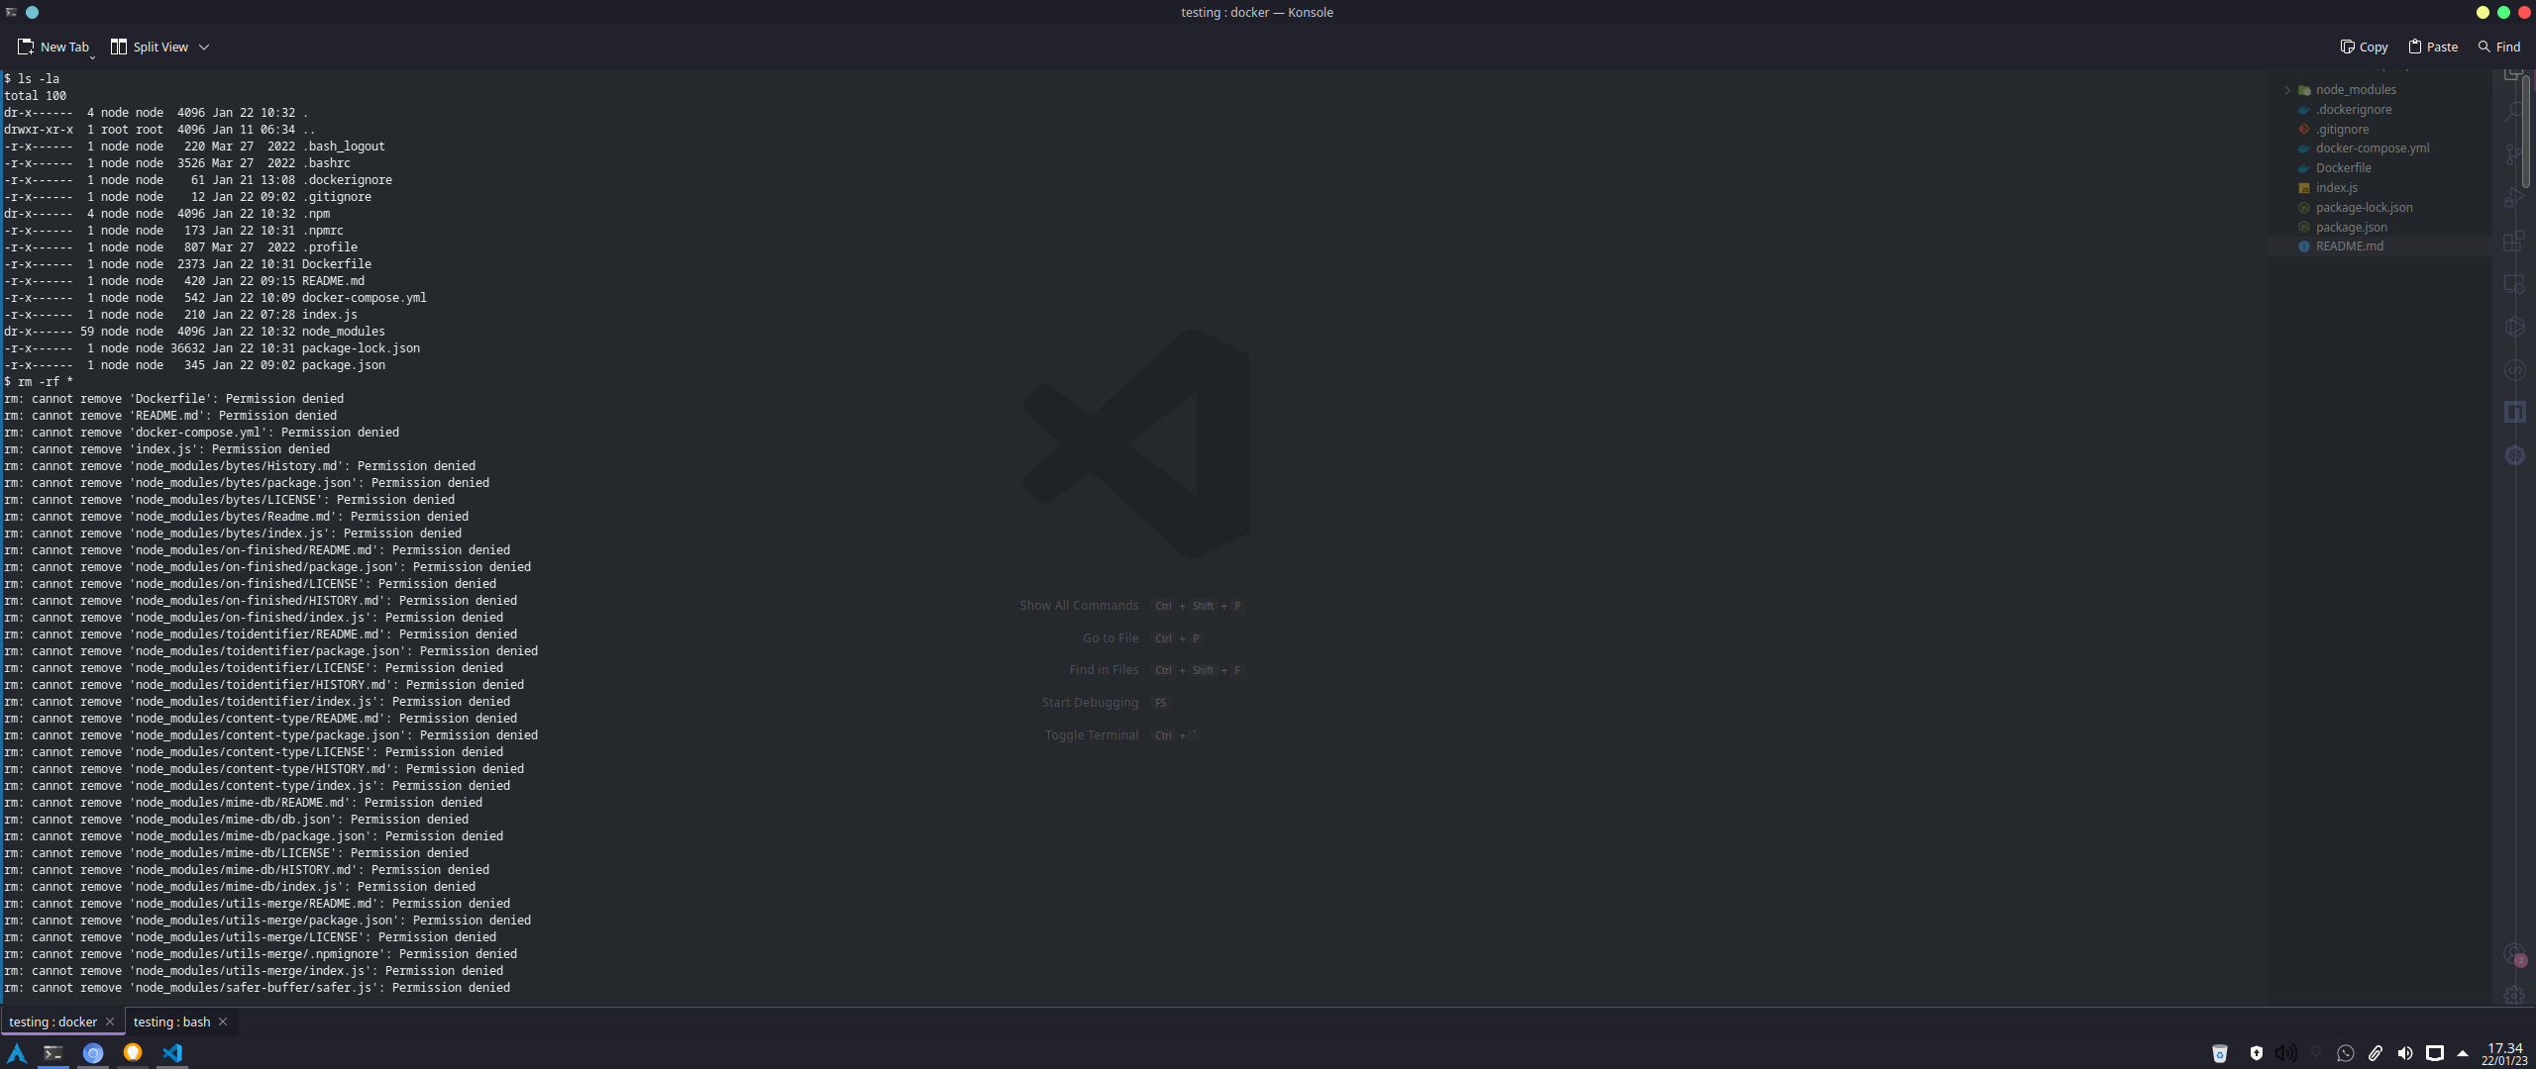Open the New Tab dropdown arrow

click(93, 57)
